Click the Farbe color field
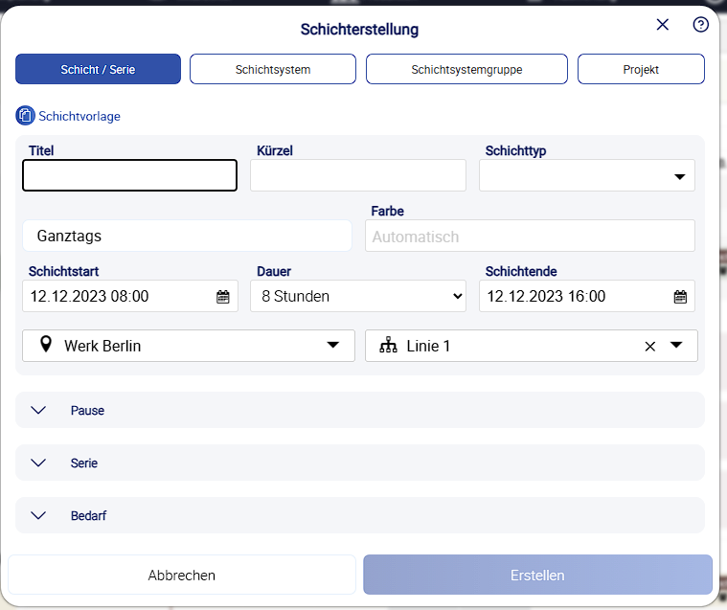Viewport: 727px width, 610px height. (x=530, y=237)
